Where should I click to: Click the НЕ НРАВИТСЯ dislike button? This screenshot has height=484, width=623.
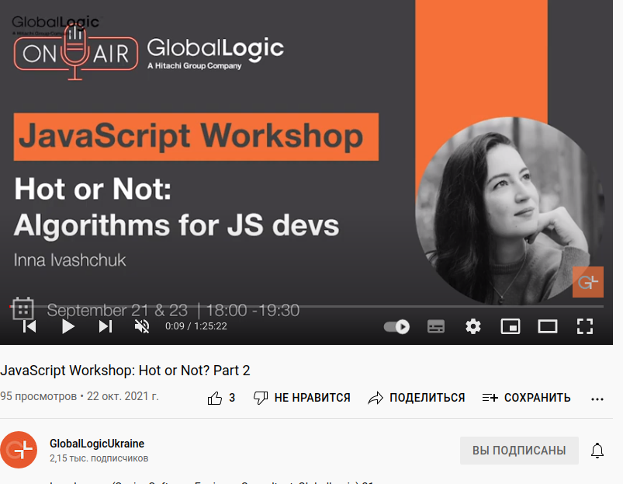coord(302,398)
